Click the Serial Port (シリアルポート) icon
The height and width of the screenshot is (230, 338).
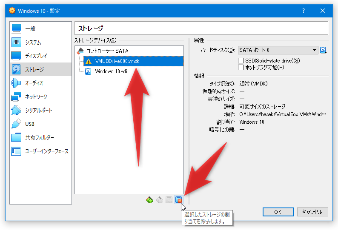pos(16,110)
